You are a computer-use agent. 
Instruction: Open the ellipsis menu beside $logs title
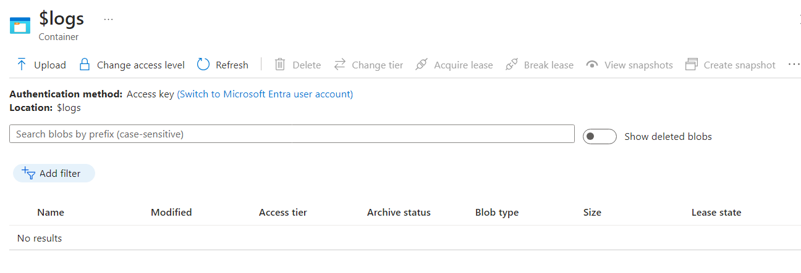pyautogui.click(x=109, y=20)
